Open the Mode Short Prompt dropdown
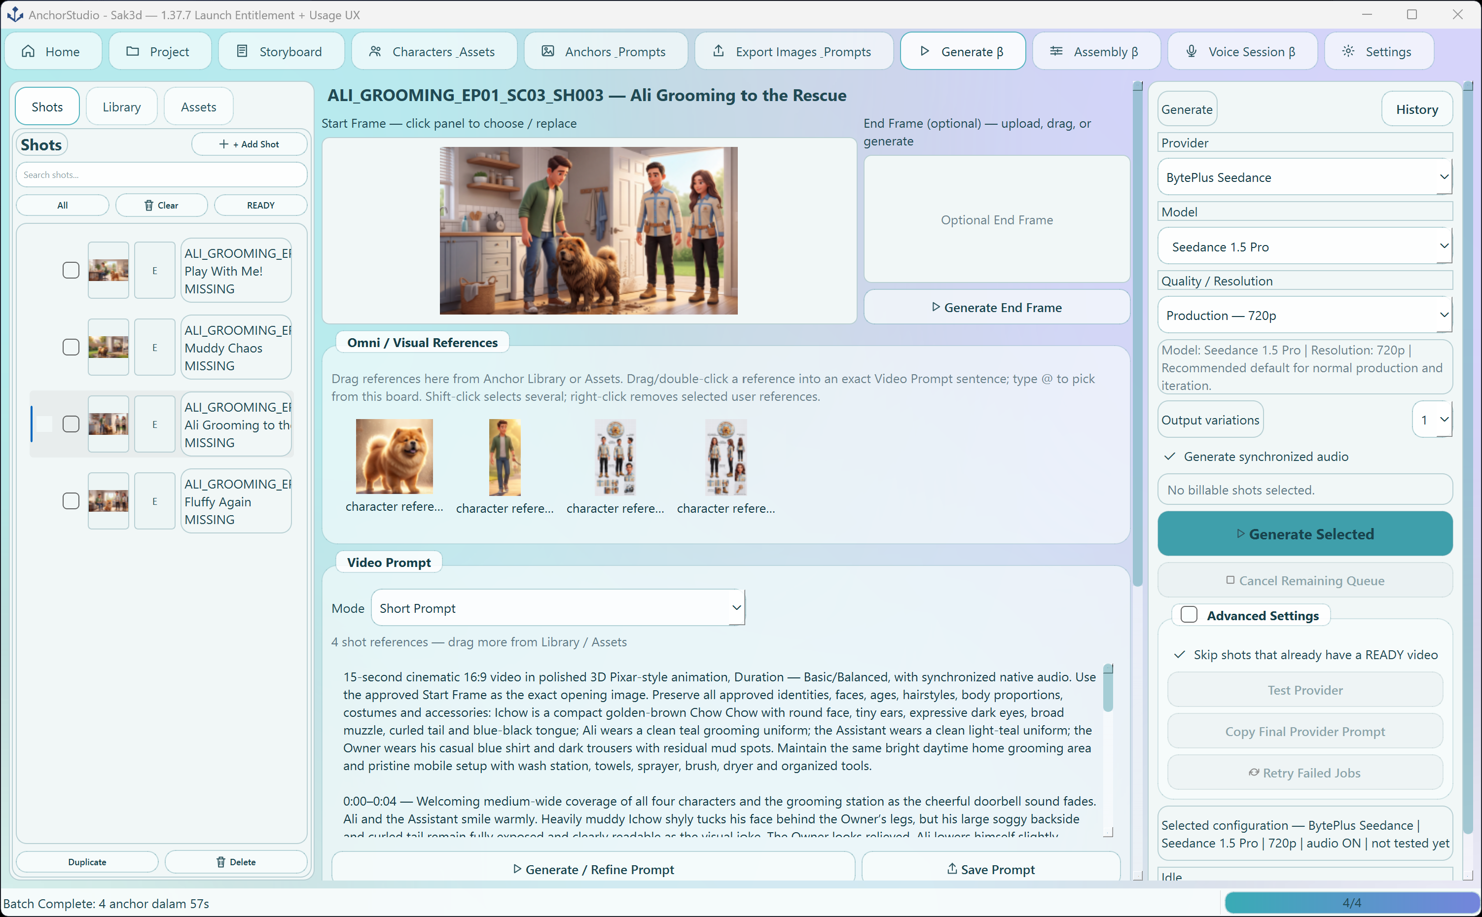This screenshot has width=1482, height=917. [557, 608]
